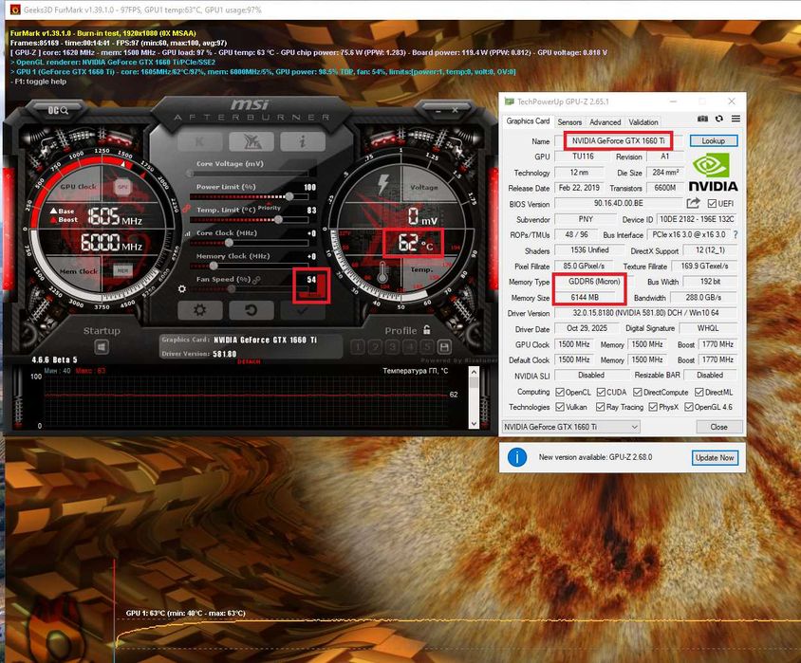Click the Core Voltage slider track
This screenshot has width=801, height=663.
click(x=250, y=174)
